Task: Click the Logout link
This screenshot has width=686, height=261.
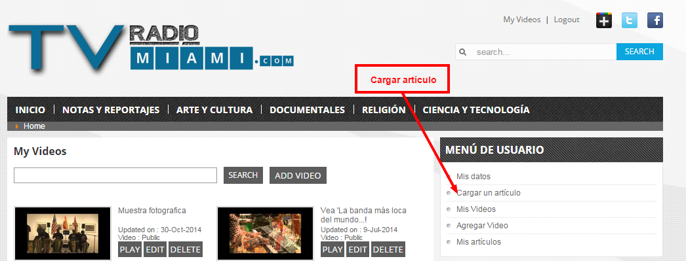Action: [x=567, y=20]
